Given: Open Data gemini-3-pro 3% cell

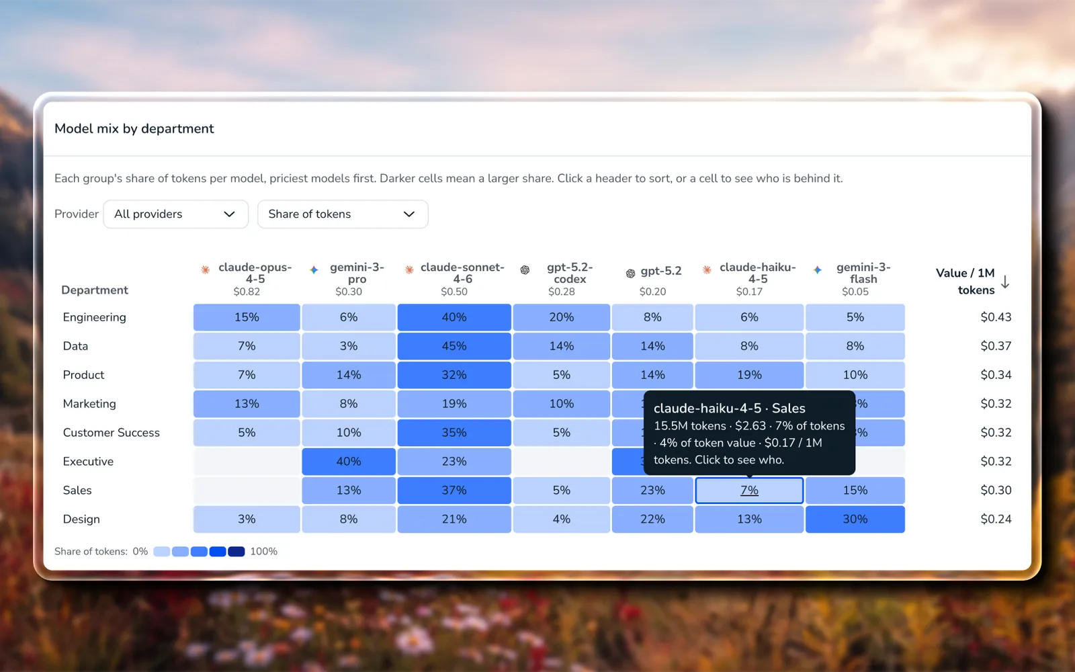Looking at the screenshot, I should click(x=349, y=346).
